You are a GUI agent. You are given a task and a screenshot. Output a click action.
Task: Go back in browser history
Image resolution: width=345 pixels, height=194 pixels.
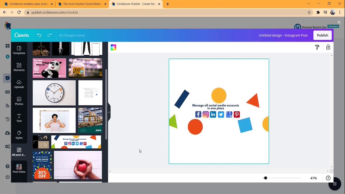(5, 12)
